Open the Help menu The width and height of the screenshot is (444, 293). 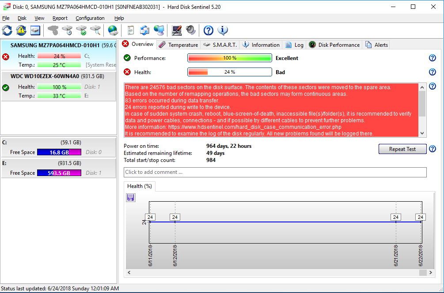[x=119, y=18]
